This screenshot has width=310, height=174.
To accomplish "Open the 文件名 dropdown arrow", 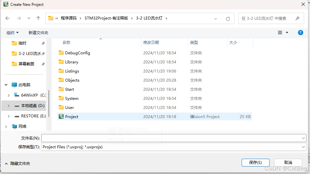I will pyautogui.click(x=303, y=138).
